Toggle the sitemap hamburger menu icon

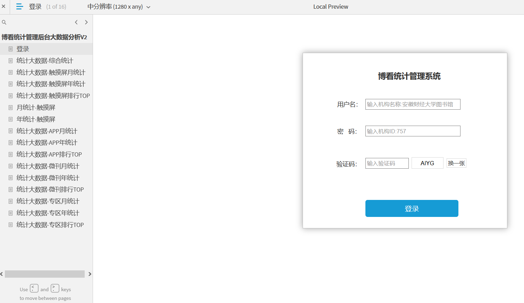pos(20,7)
